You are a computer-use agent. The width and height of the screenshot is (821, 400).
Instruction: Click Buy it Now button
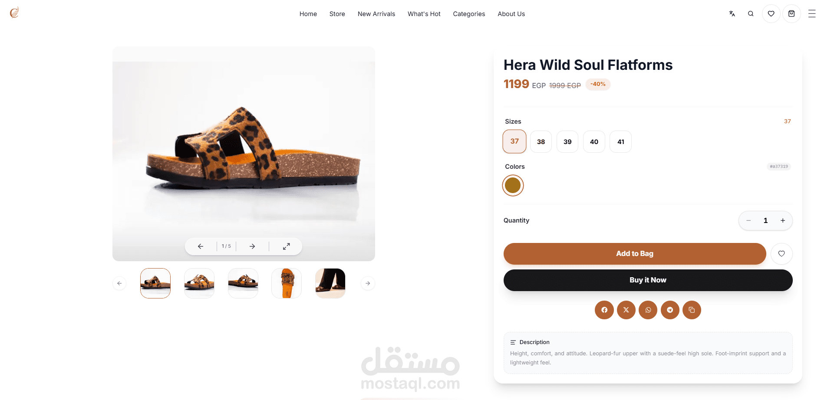[648, 280]
